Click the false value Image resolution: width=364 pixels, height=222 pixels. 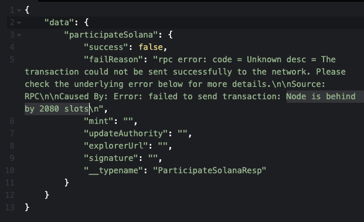pos(151,47)
